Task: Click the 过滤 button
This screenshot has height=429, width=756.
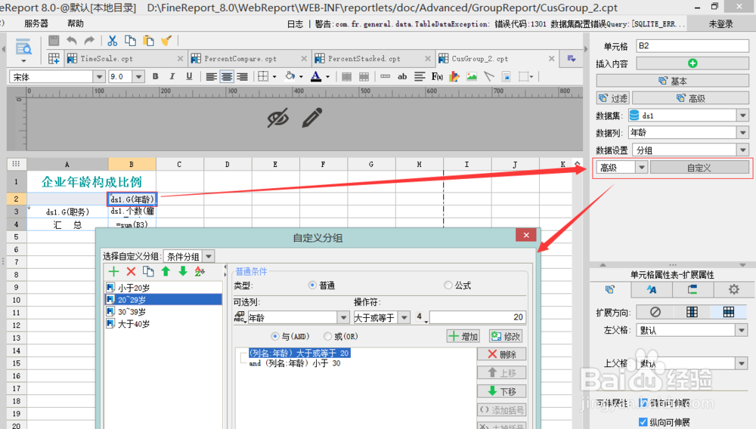Action: tap(613, 98)
